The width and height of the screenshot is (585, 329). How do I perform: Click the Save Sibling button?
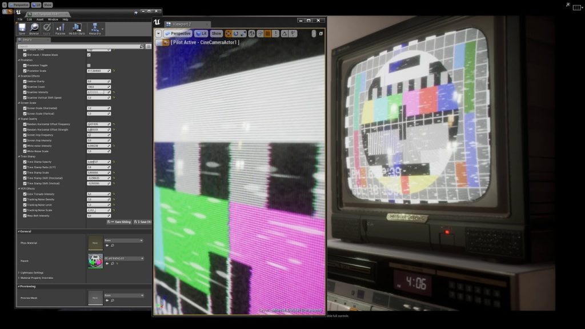(119, 222)
